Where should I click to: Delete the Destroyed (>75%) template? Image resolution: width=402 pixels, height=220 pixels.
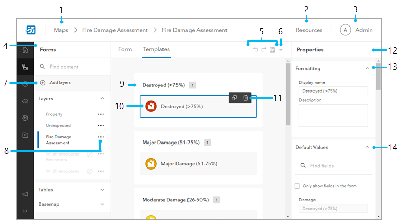[x=245, y=98]
